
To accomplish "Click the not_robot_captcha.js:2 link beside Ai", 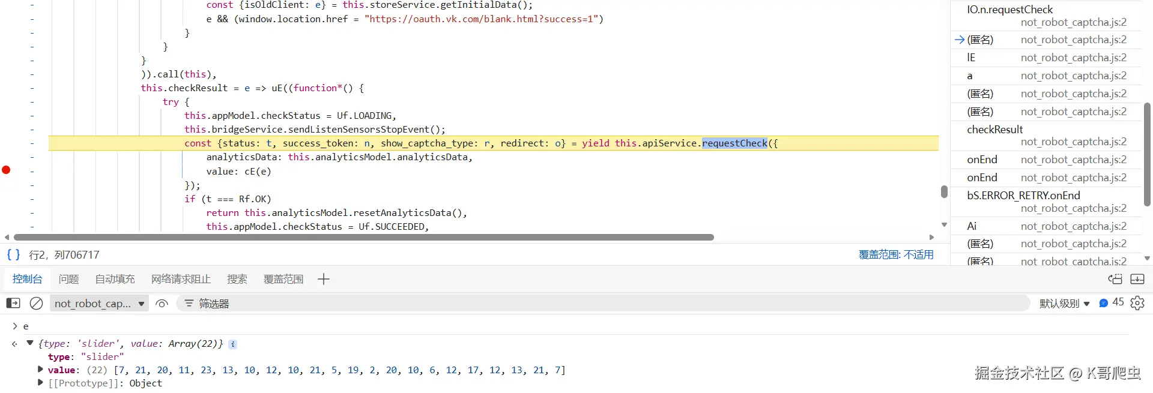I will point(1074,226).
